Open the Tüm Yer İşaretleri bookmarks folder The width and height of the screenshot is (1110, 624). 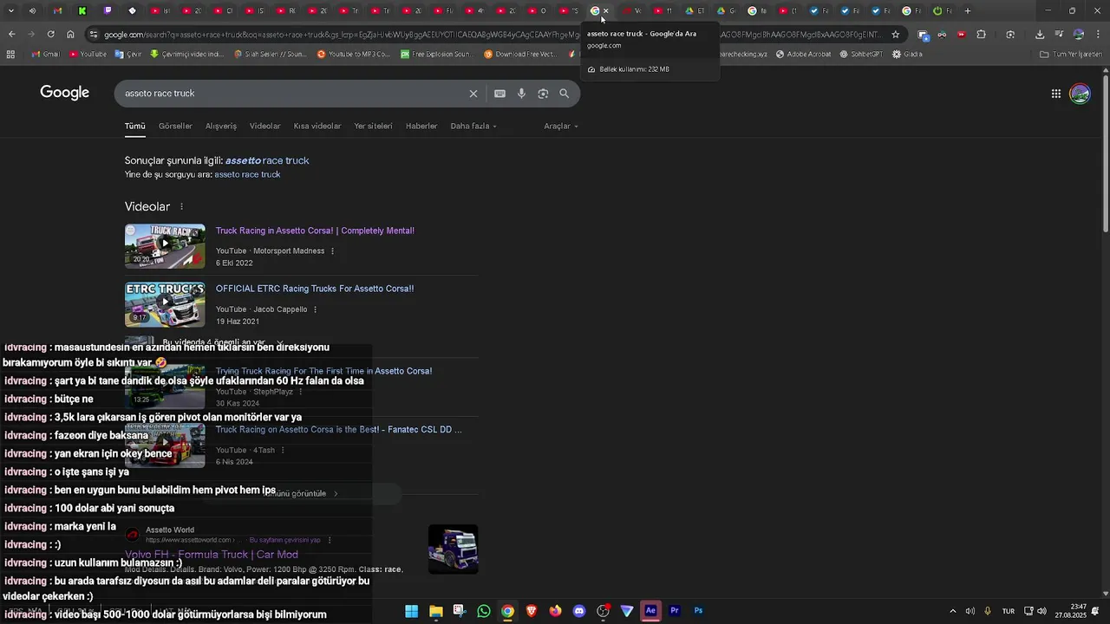pyautogui.click(x=1070, y=54)
